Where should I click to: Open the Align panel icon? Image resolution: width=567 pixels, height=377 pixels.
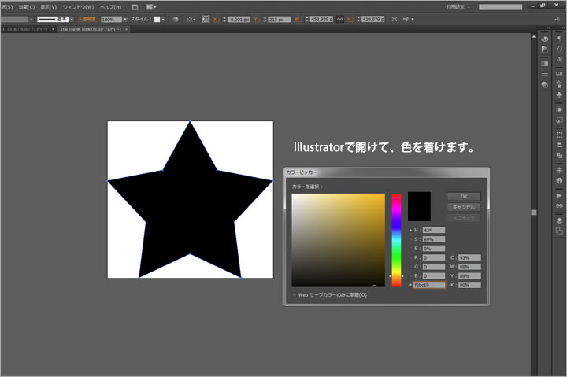pyautogui.click(x=559, y=145)
